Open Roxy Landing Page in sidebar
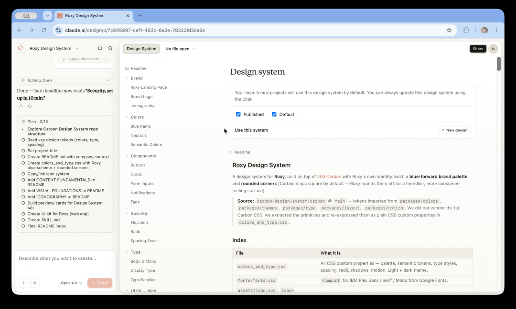Viewport: 516px width, 309px height. pyautogui.click(x=149, y=87)
